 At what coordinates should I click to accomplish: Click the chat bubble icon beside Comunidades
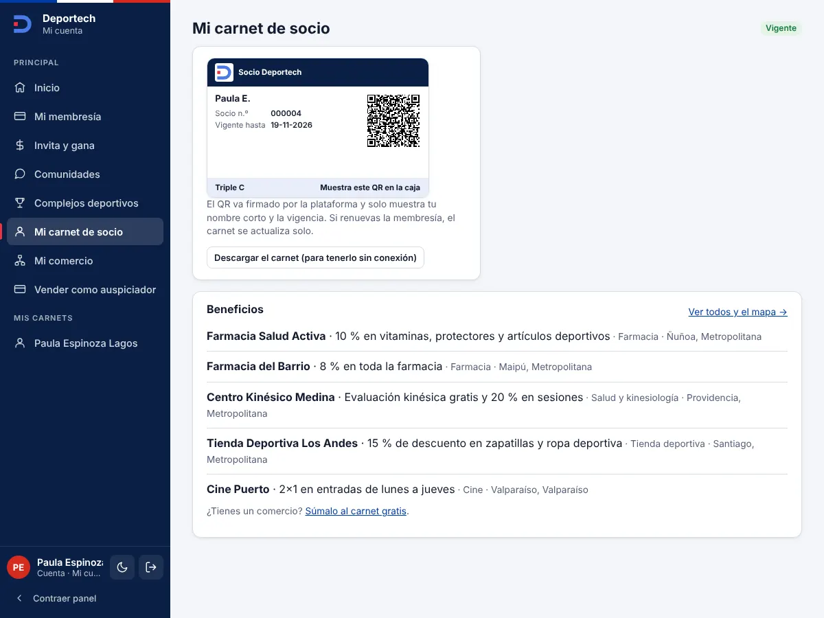[20, 174]
